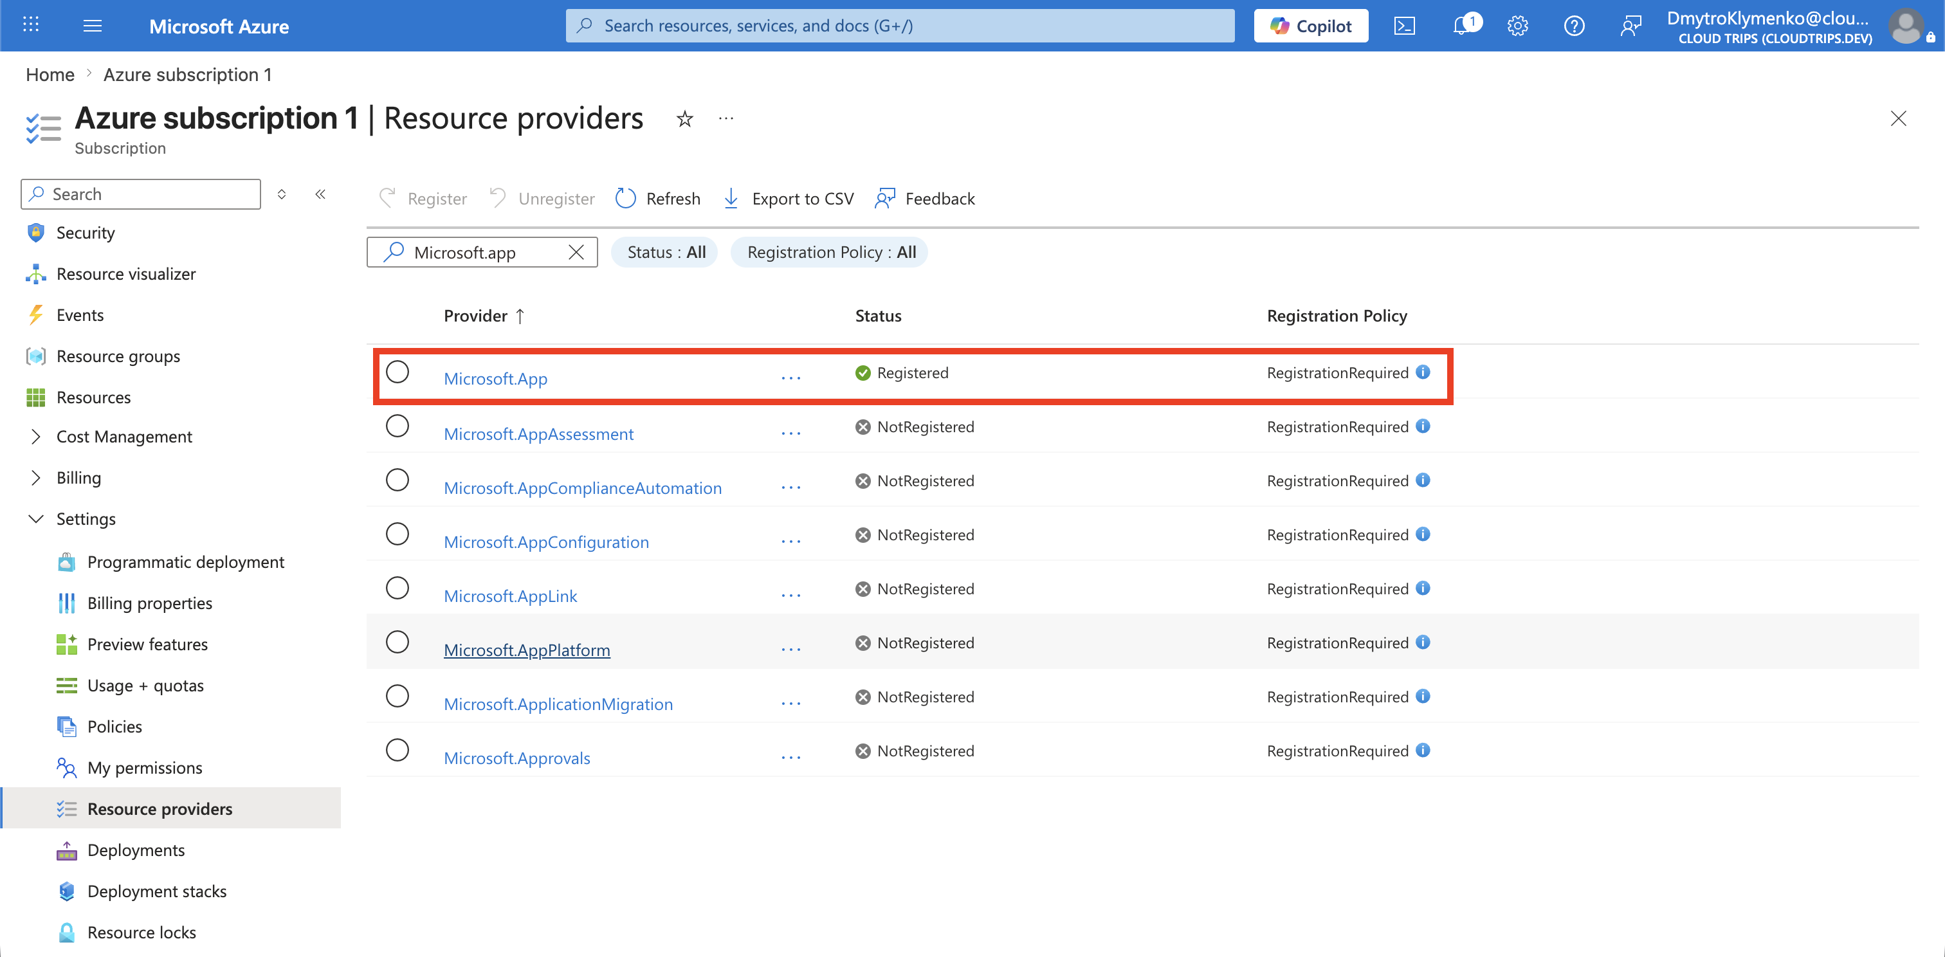Viewport: 1945px width, 957px height.
Task: Show info icon for Microsoft.App registration policy
Action: tap(1423, 372)
